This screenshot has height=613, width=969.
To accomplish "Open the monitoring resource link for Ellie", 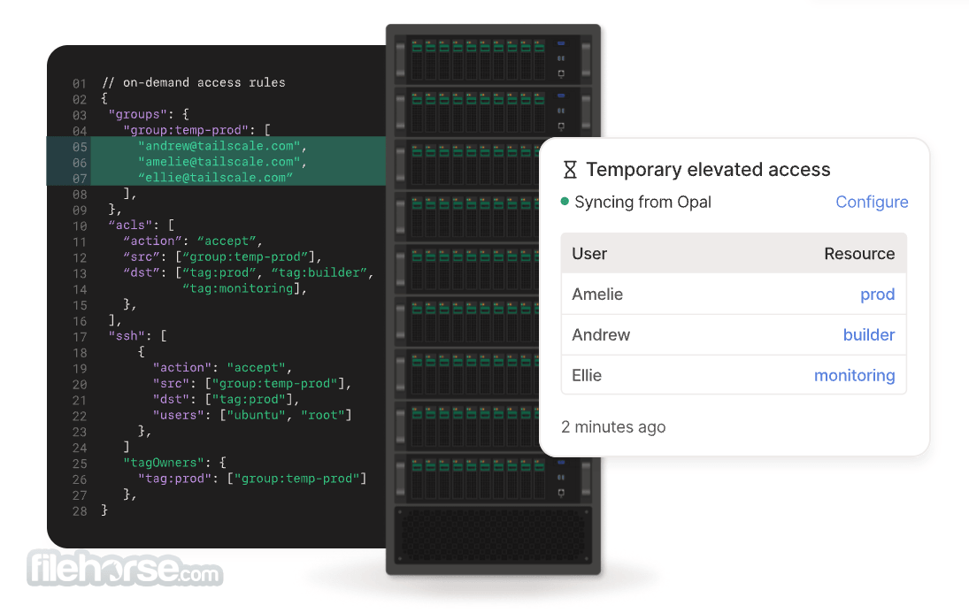I will tap(854, 375).
